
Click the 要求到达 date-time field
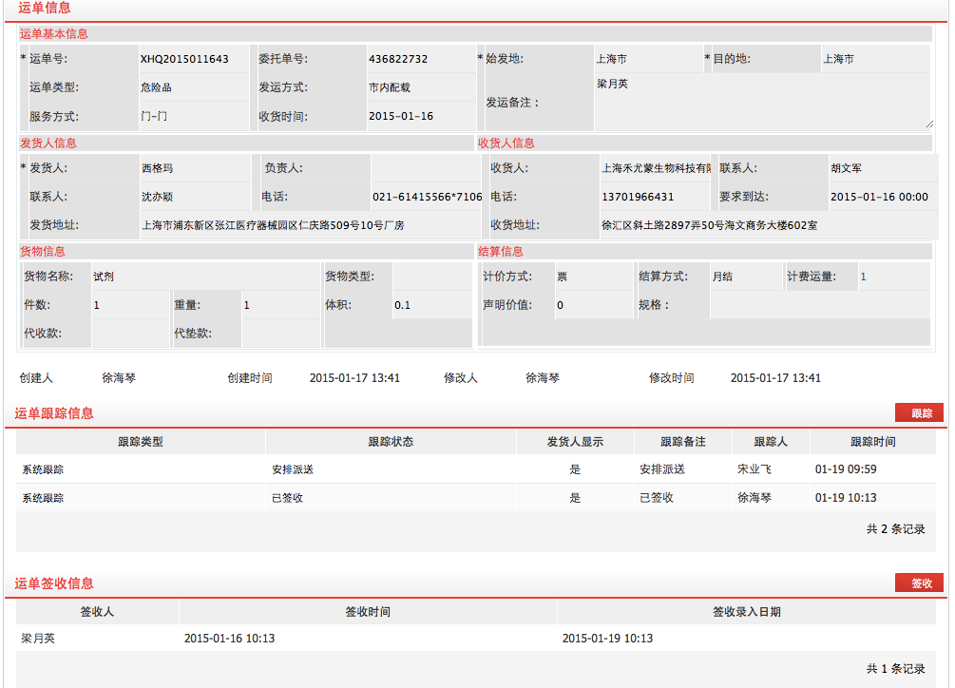click(x=878, y=197)
